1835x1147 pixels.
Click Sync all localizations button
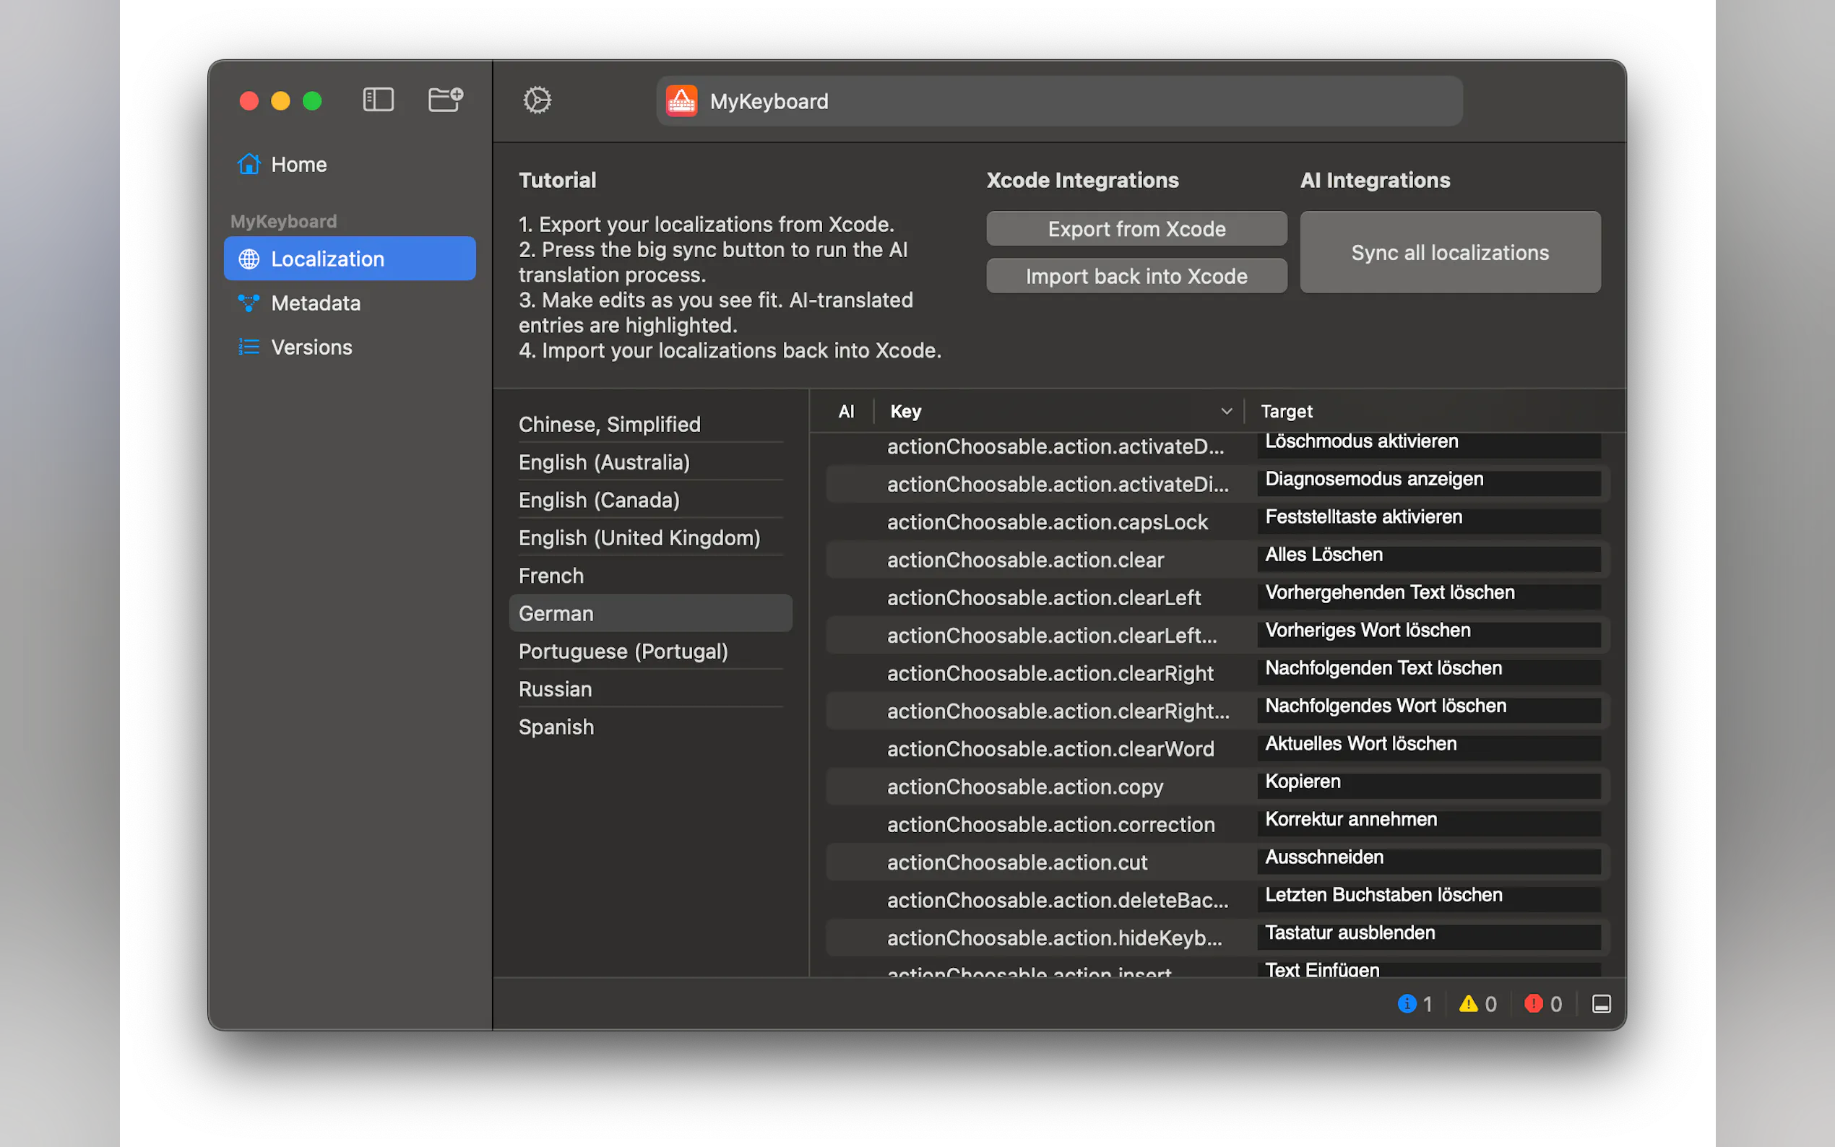[x=1450, y=253]
